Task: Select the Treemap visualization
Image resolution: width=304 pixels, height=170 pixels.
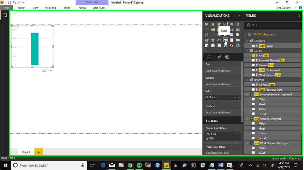Action: click(231, 35)
